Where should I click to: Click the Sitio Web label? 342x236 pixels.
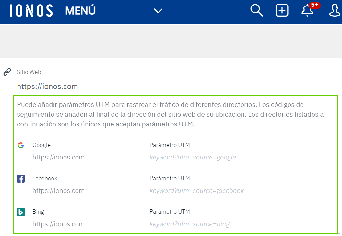pos(29,72)
